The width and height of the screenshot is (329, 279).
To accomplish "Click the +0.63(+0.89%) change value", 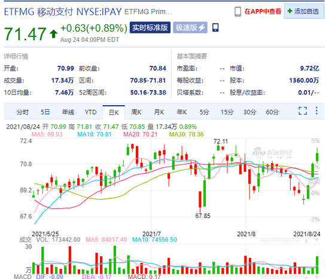I will (94, 28).
